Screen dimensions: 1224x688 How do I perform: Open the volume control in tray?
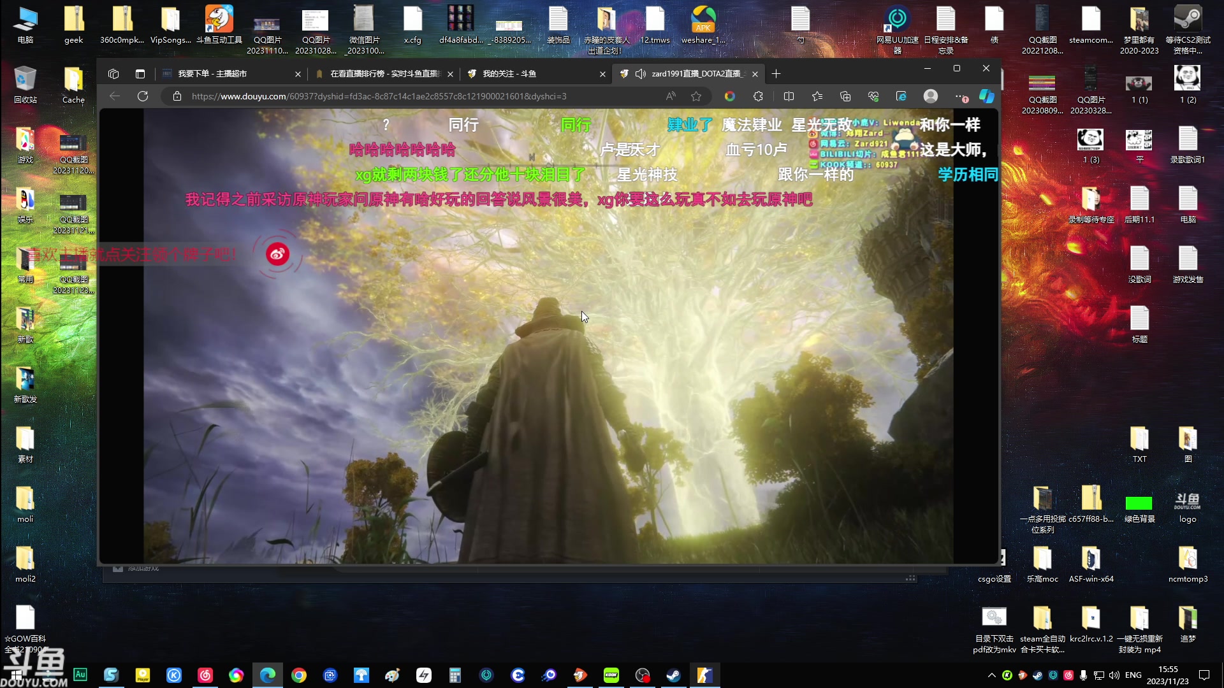pos(1114,675)
